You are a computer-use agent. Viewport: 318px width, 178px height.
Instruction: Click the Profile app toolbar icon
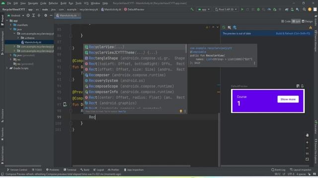pyautogui.click(x=269, y=9)
